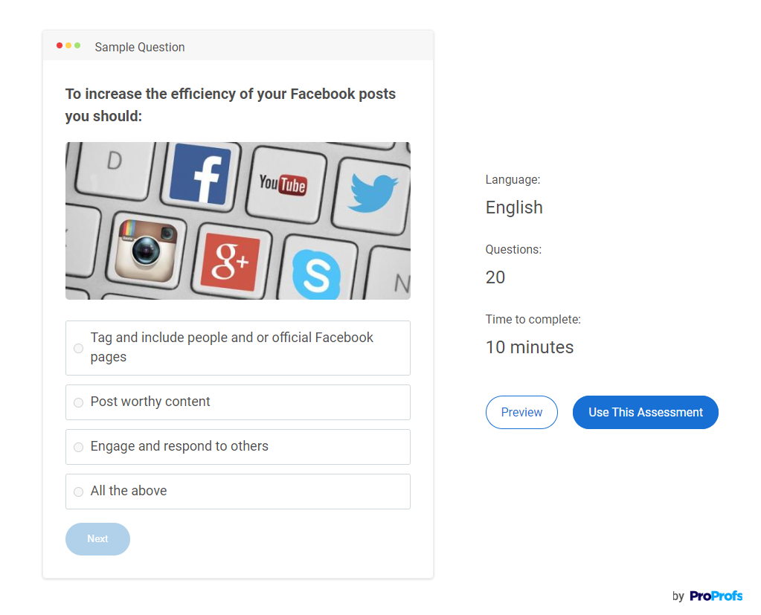Click the D key in keyboard image

pos(115,161)
